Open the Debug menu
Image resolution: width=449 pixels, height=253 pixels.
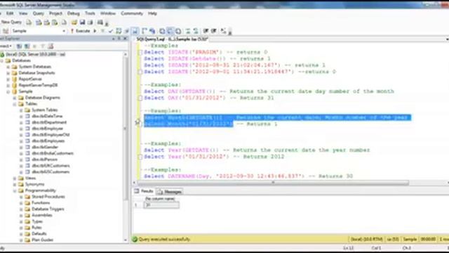coord(74,13)
